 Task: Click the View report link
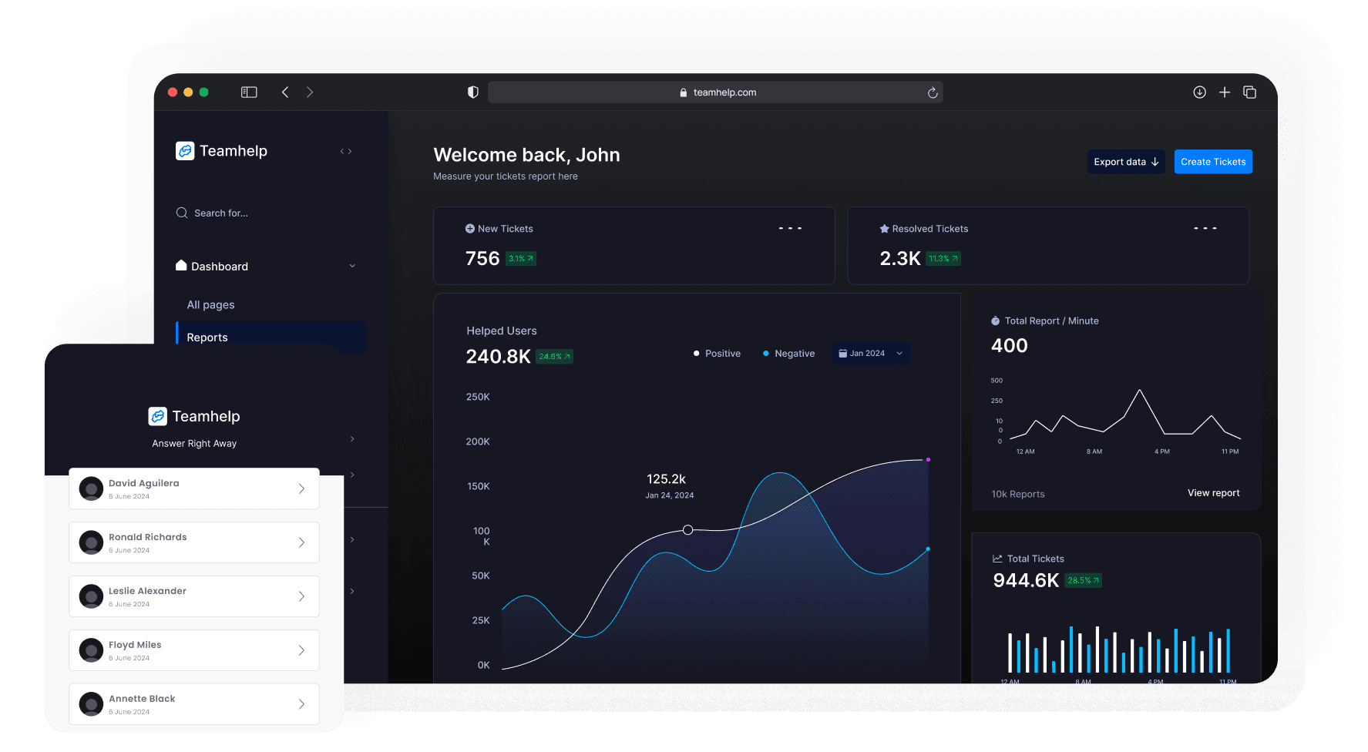(1213, 493)
